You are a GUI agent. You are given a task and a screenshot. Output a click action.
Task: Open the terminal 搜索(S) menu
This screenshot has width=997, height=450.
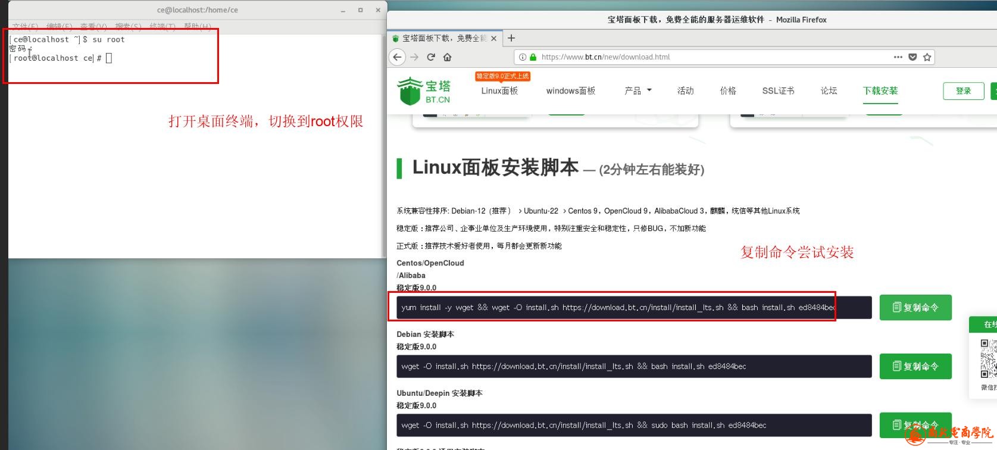129,27
